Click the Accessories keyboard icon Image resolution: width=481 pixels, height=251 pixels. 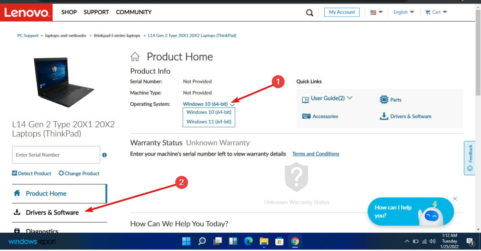tap(306, 116)
